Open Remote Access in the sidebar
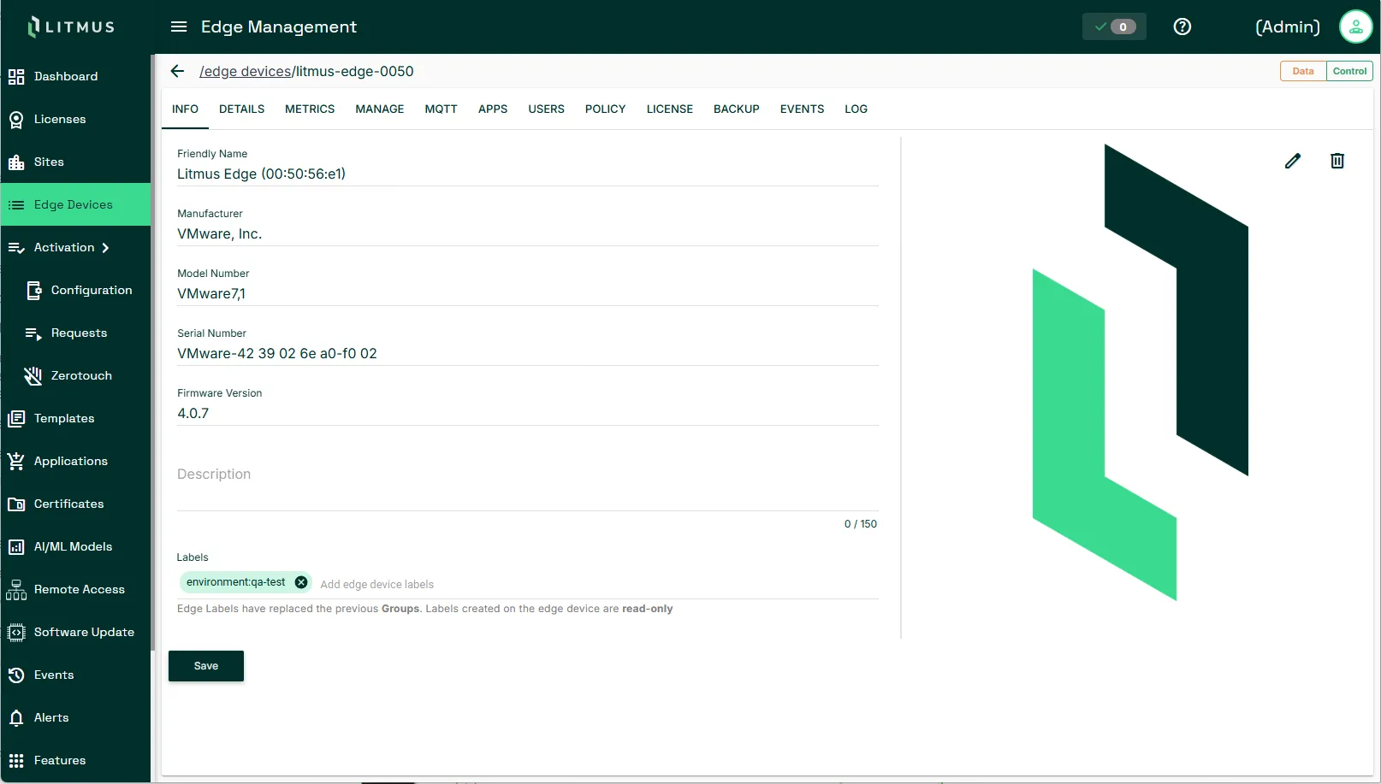Image resolution: width=1381 pixels, height=784 pixels. click(x=75, y=589)
